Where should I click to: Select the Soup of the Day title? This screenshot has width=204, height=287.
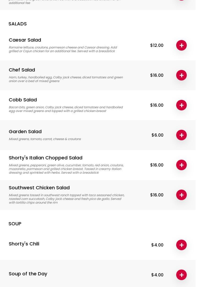point(28,274)
